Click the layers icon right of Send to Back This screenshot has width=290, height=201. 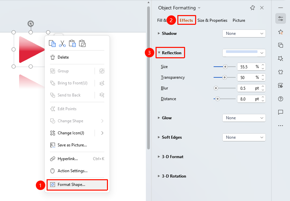102,95
